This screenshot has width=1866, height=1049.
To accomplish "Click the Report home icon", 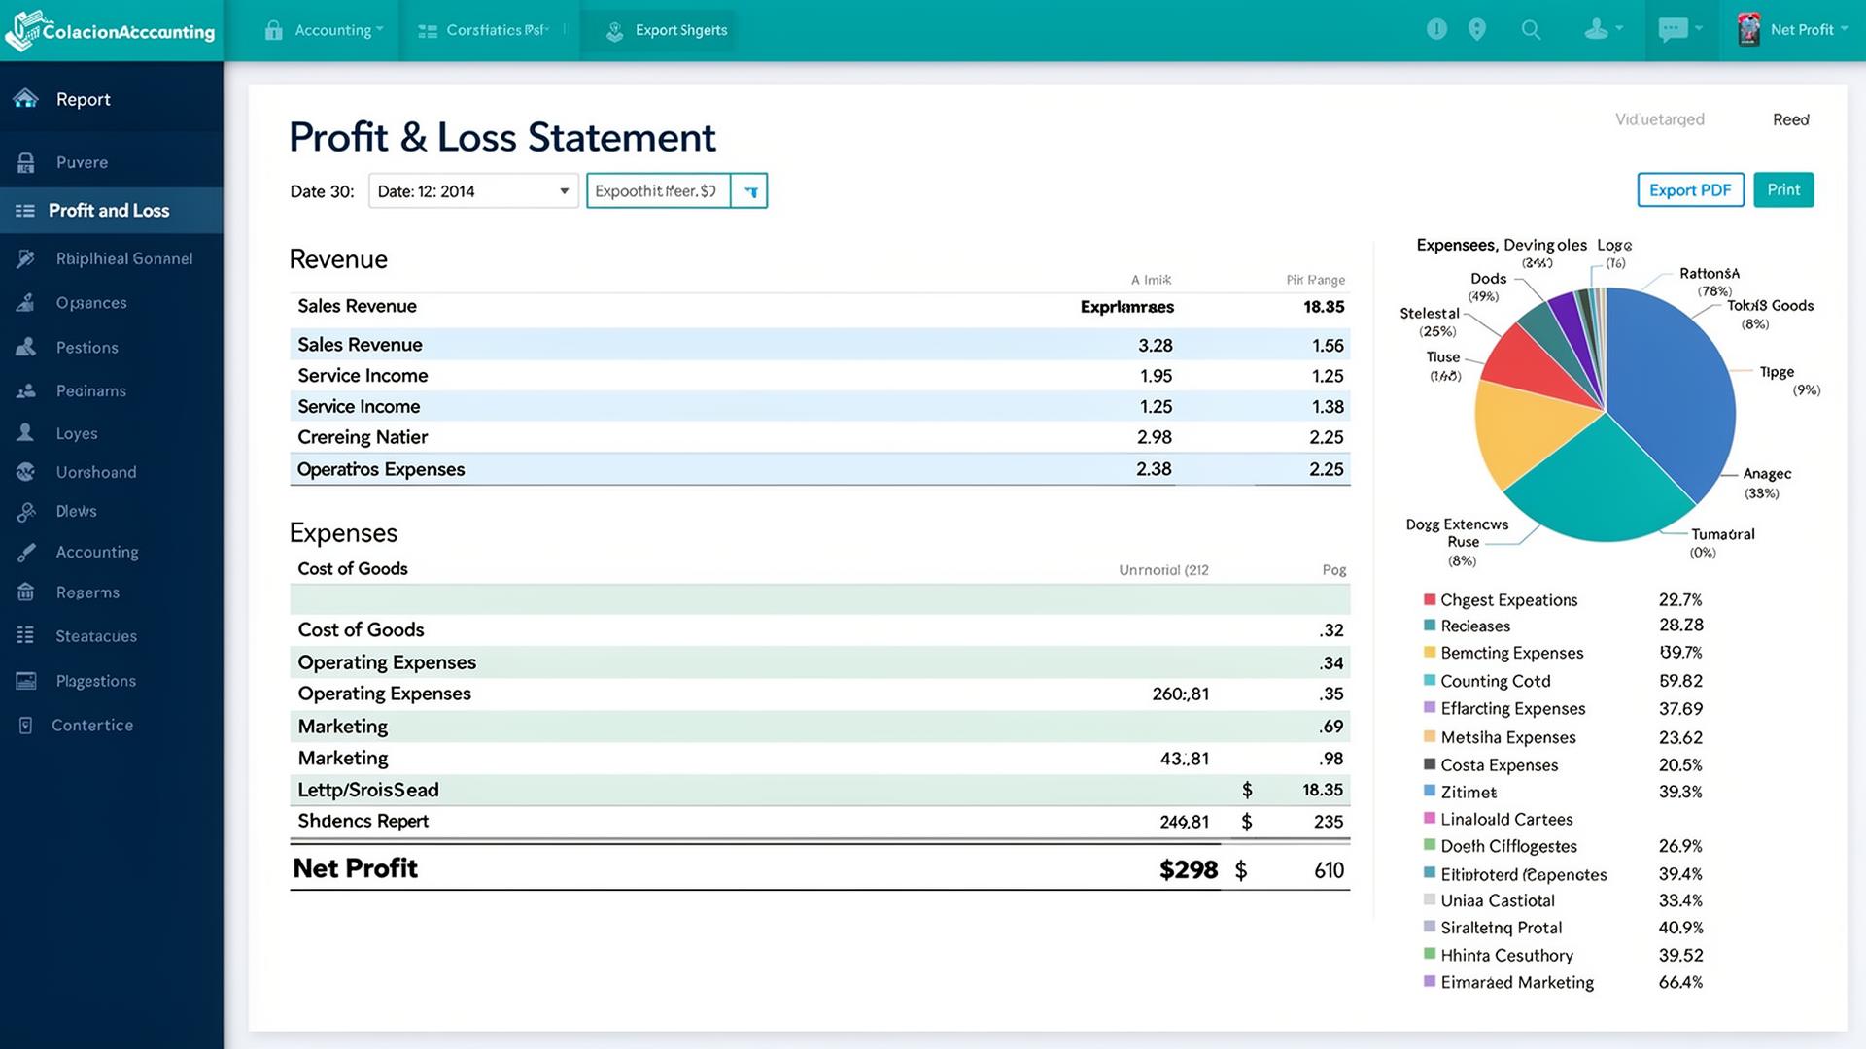I will (26, 98).
